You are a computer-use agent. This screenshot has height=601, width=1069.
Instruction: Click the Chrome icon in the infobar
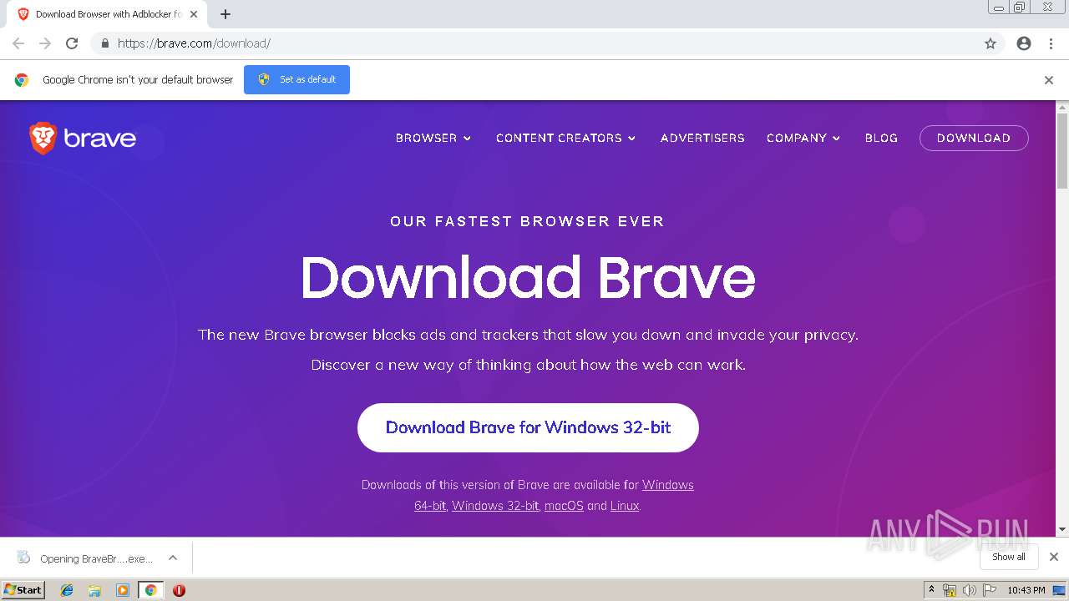pos(22,80)
